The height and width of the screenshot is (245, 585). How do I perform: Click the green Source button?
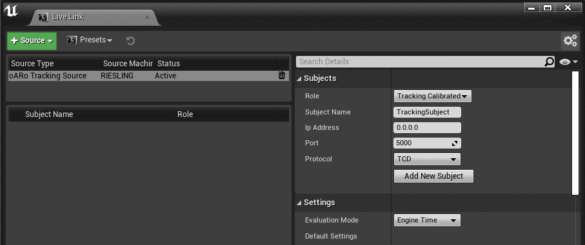(32, 41)
